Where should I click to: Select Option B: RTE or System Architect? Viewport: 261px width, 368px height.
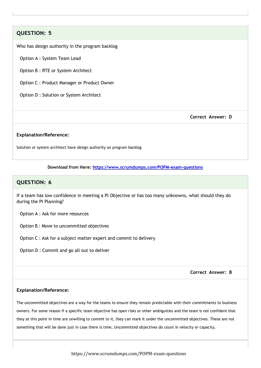pos(56,71)
